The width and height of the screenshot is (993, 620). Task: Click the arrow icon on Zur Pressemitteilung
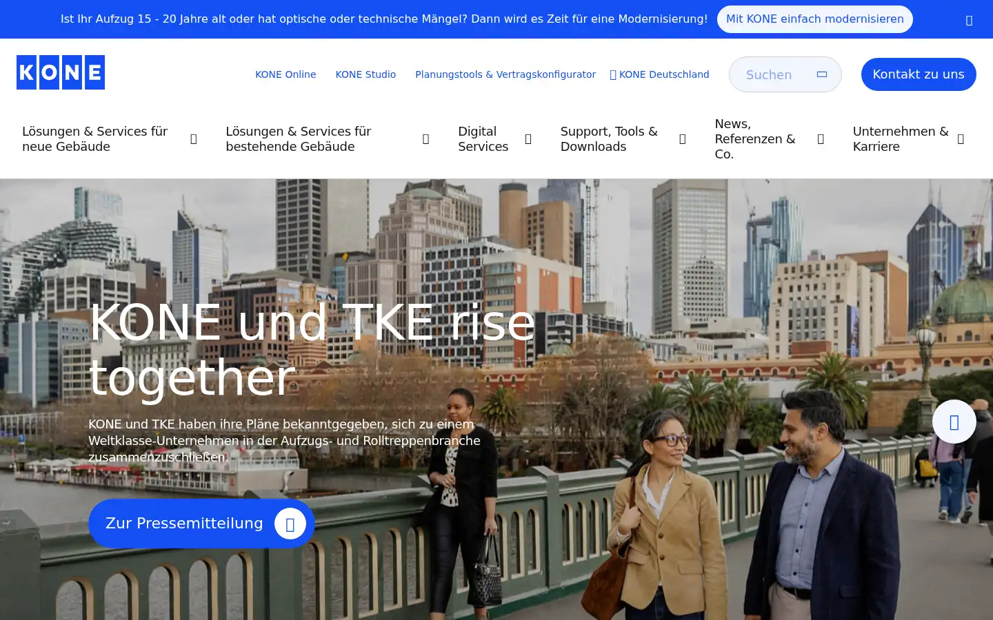[290, 524]
